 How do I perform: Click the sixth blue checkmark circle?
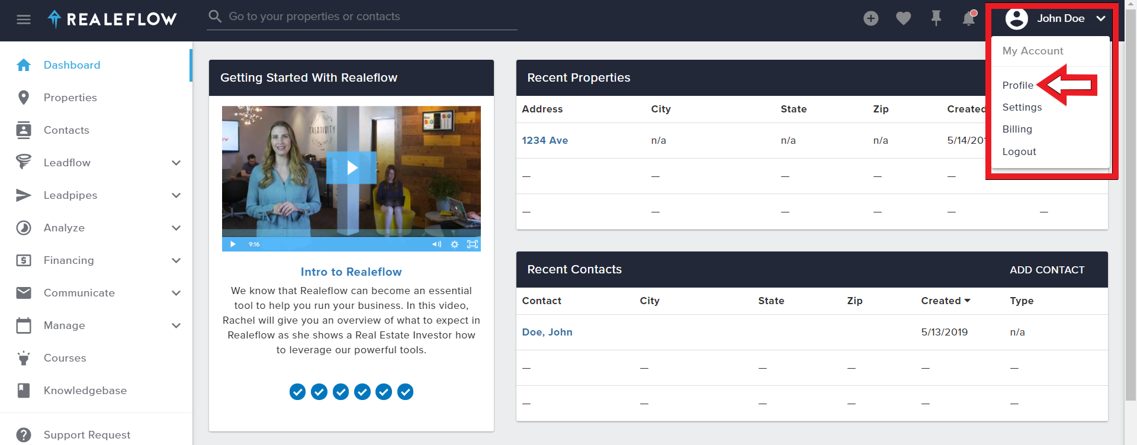pyautogui.click(x=405, y=392)
